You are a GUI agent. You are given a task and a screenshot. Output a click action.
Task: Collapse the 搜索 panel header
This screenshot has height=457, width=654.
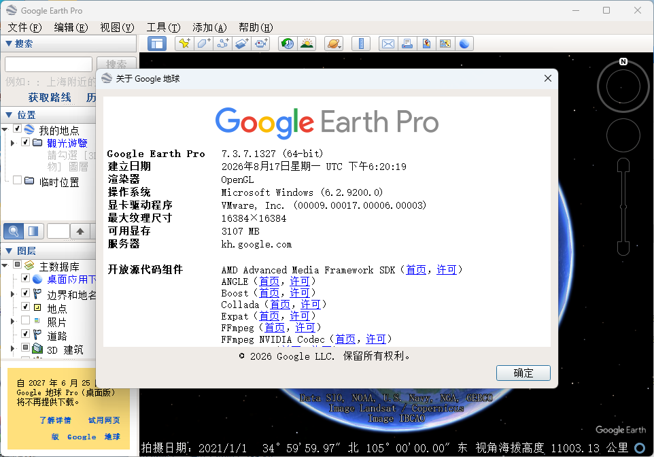(x=69, y=44)
